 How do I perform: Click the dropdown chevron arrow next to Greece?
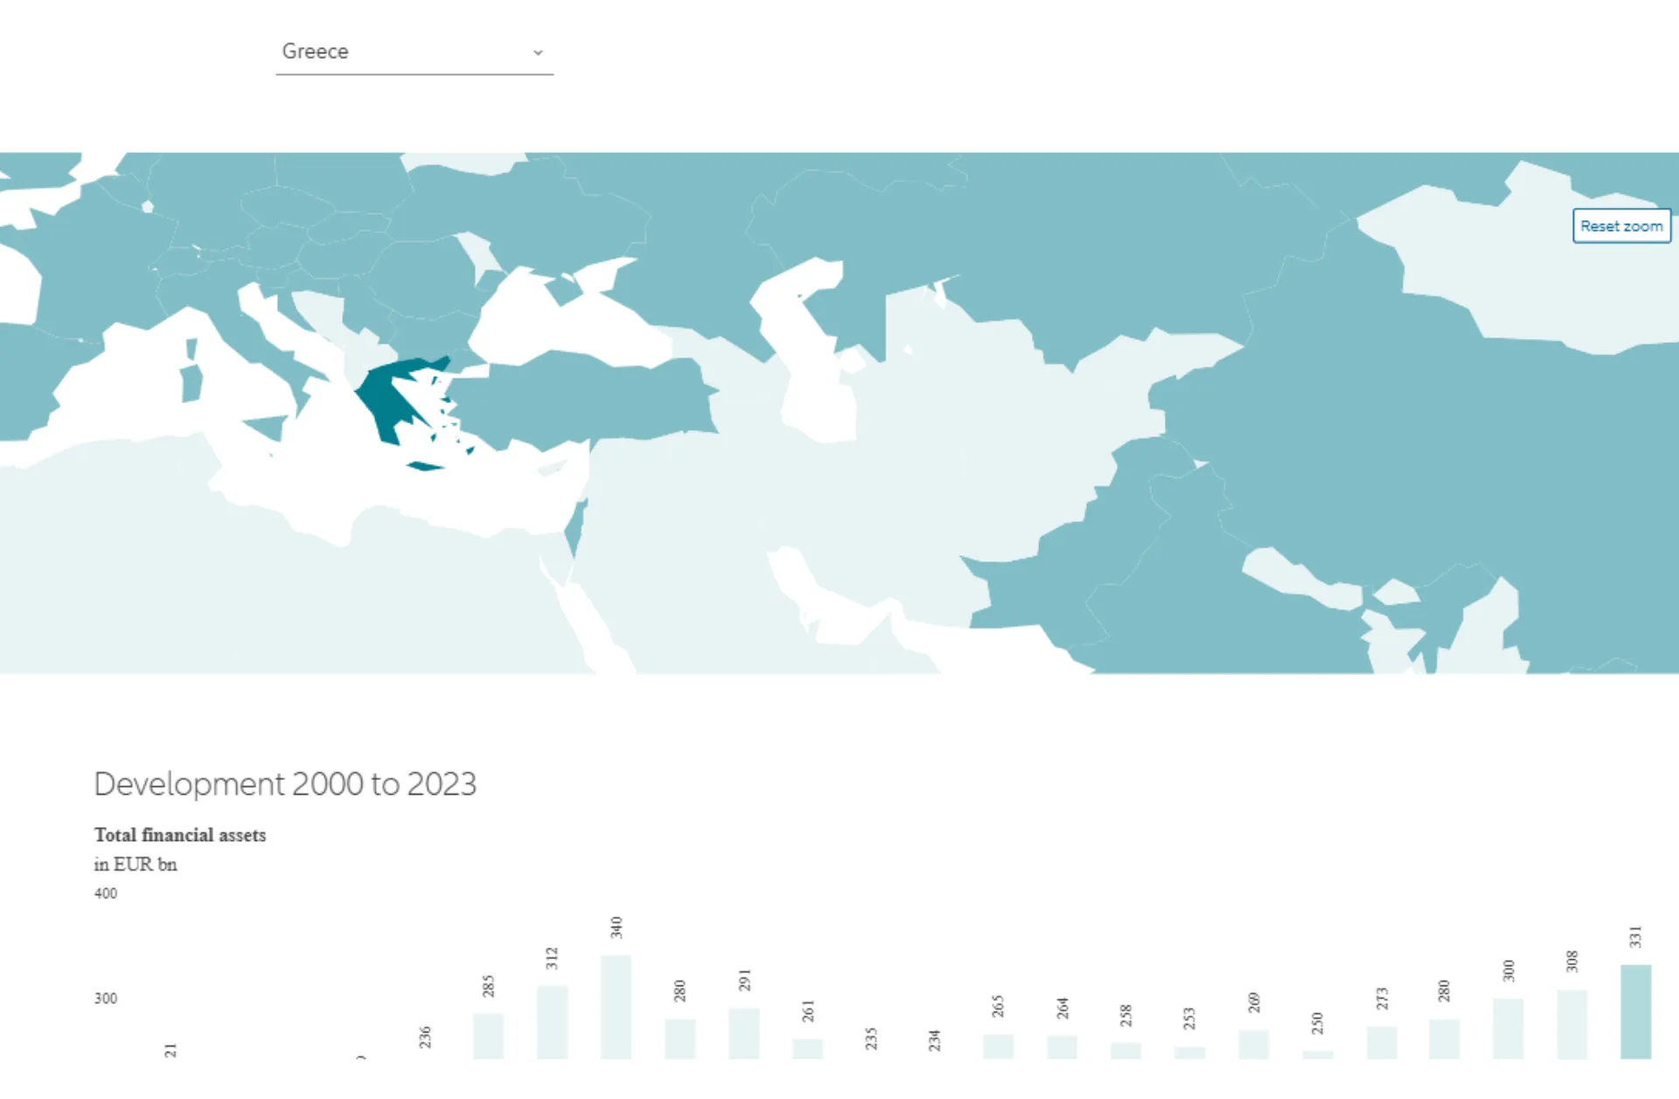point(538,52)
